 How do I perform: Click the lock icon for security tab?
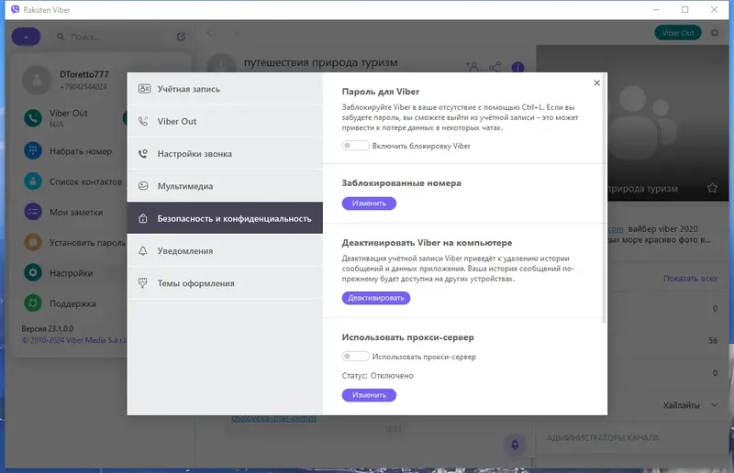(143, 218)
